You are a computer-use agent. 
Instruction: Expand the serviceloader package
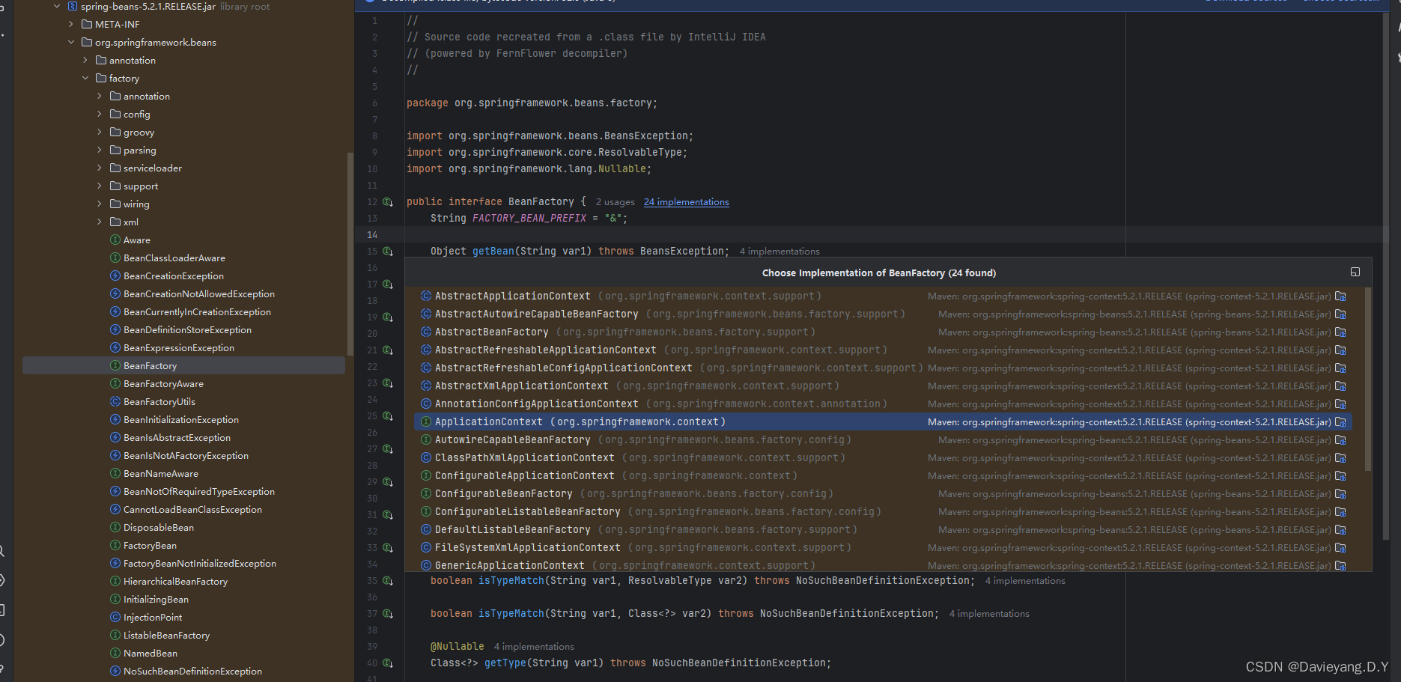[100, 168]
